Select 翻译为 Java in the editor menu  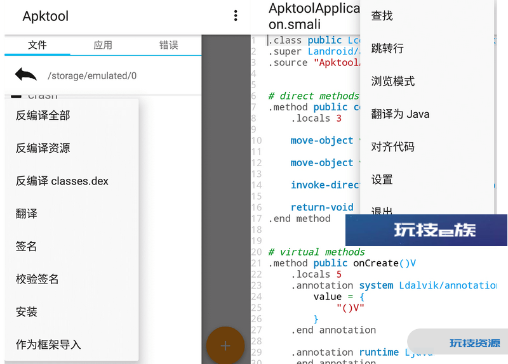(427, 114)
